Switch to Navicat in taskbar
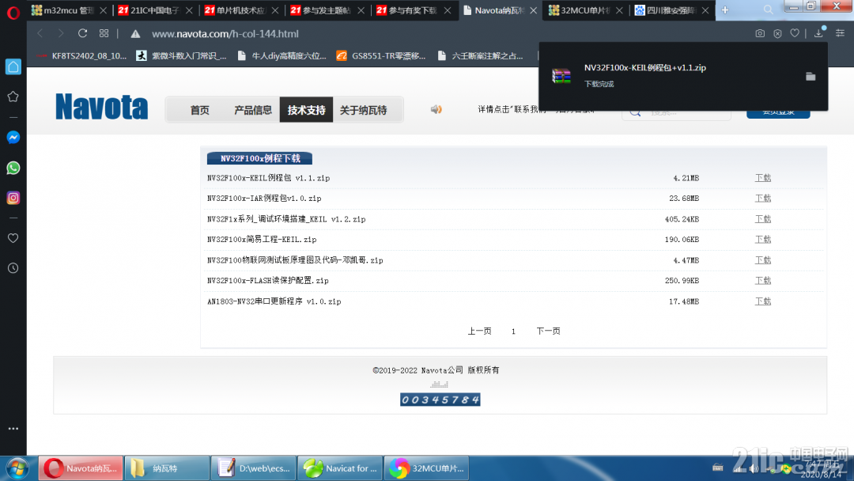The image size is (854, 481). coord(340,468)
